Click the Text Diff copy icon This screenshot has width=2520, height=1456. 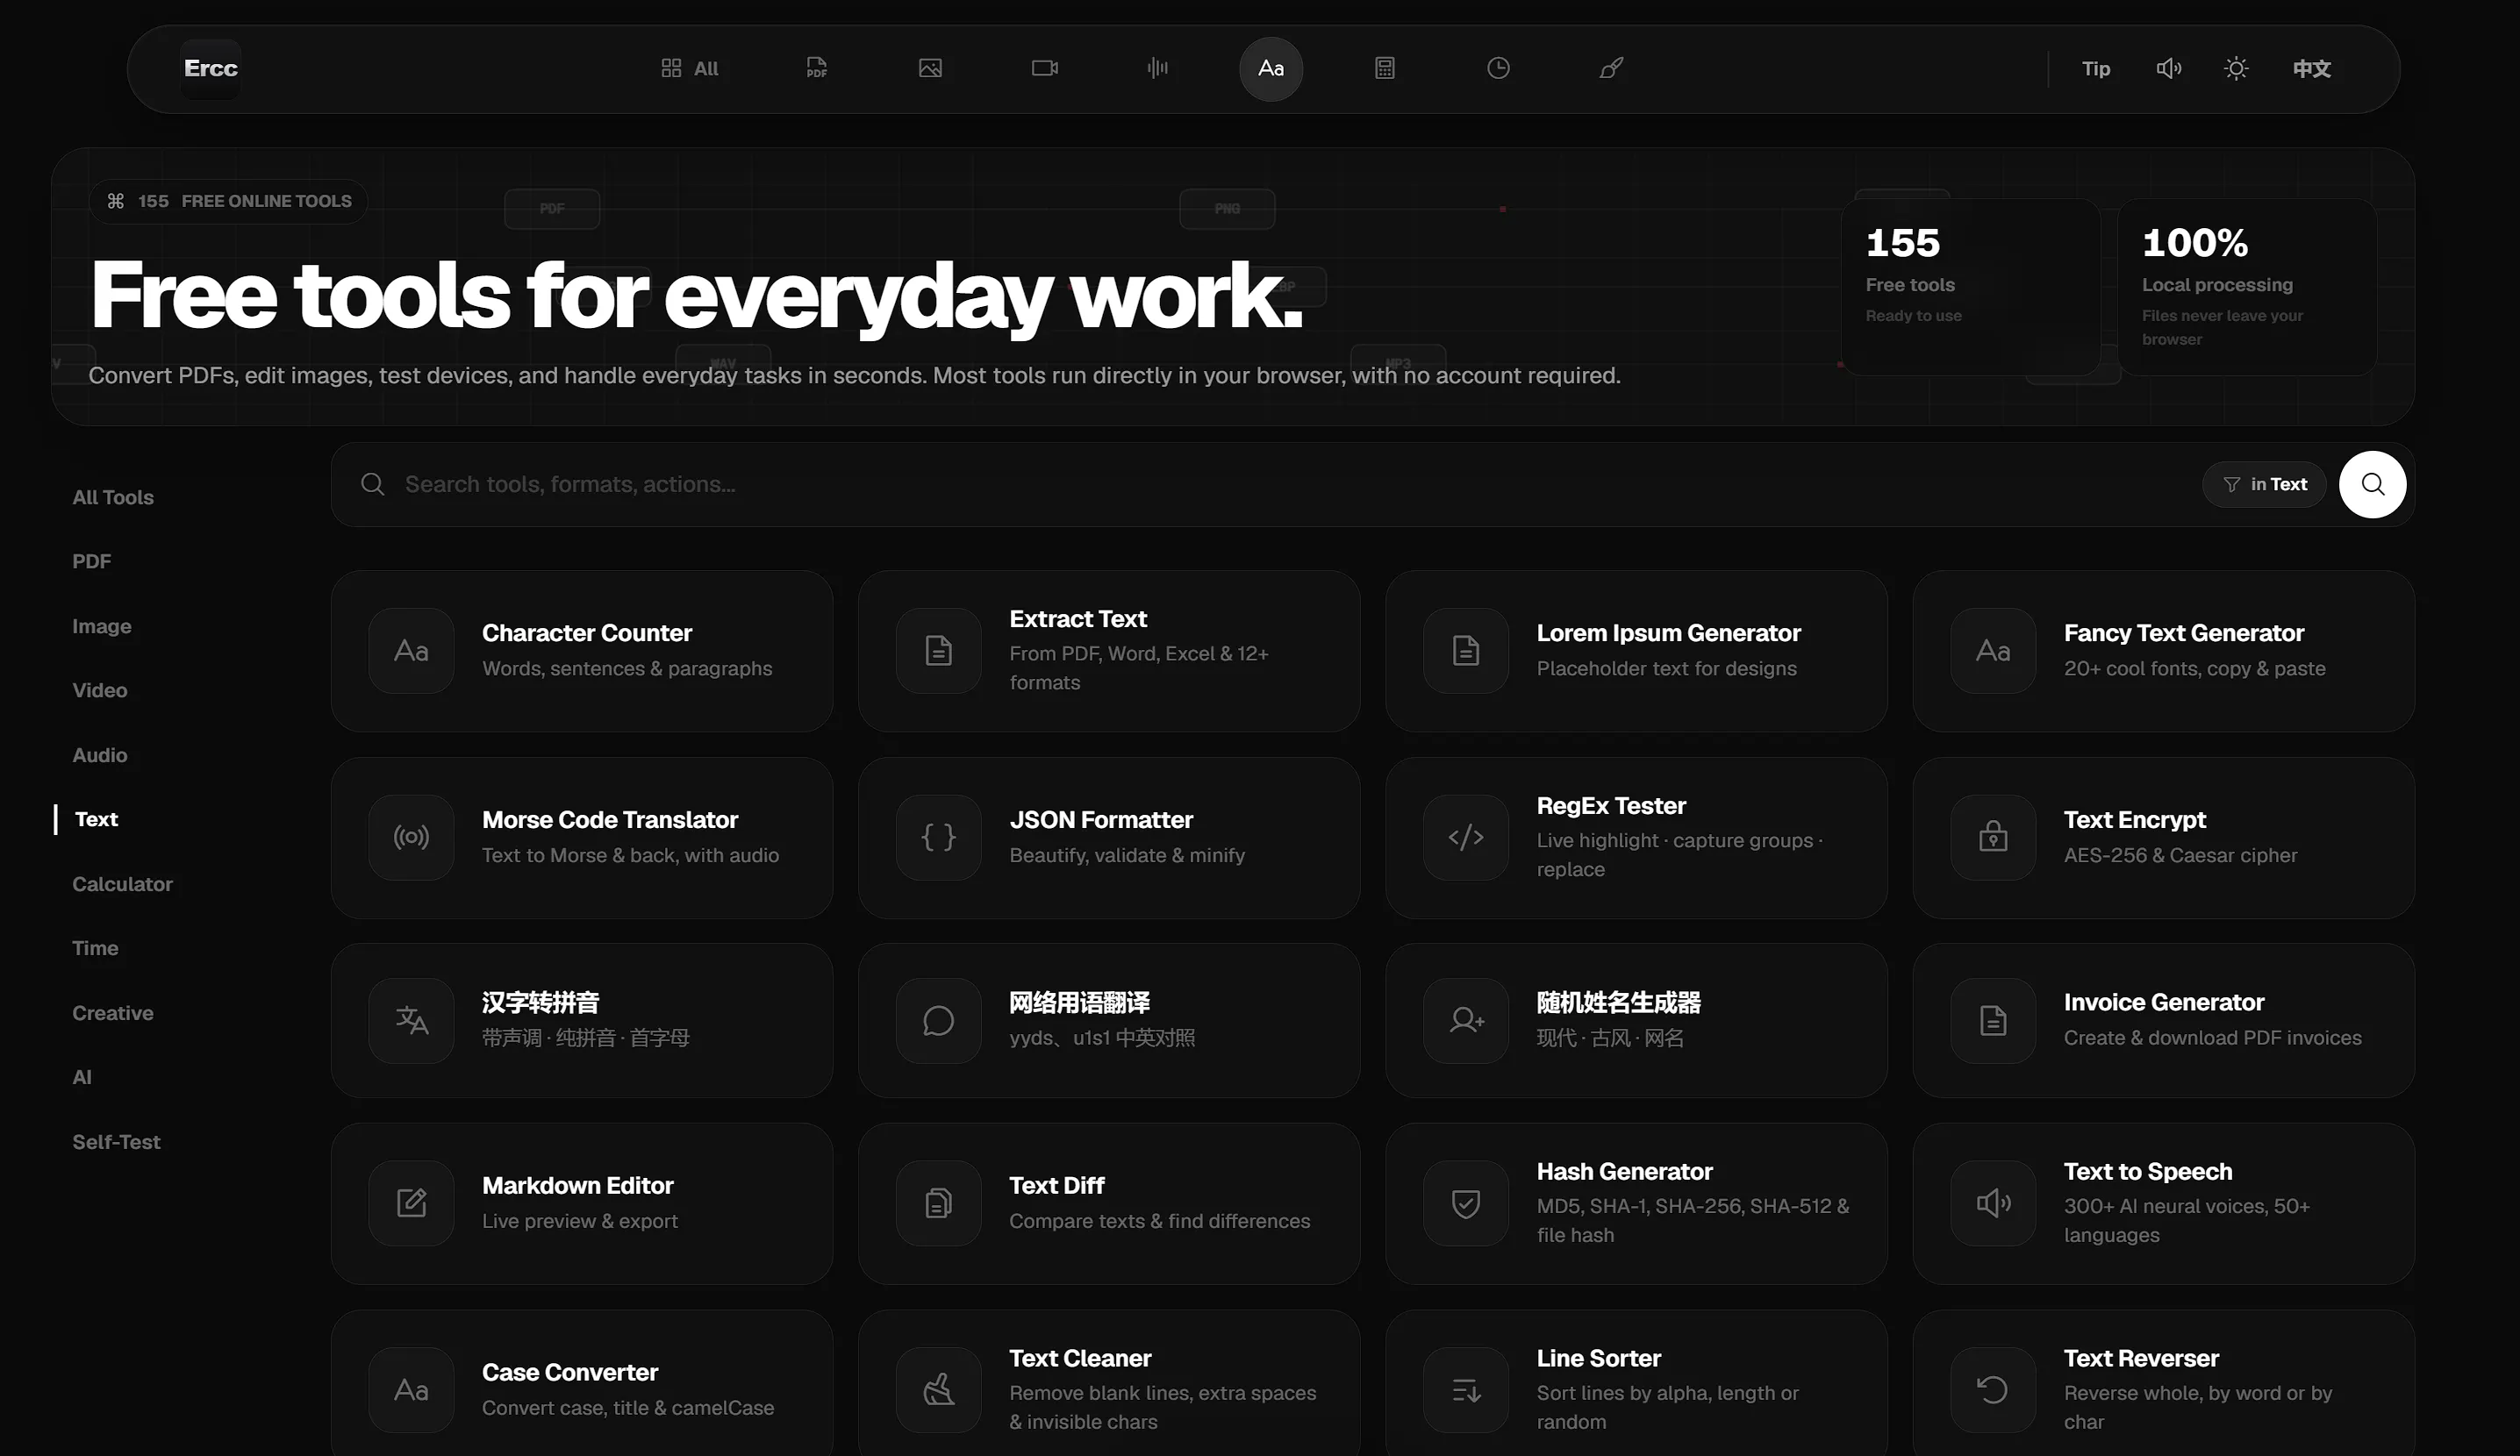(937, 1203)
